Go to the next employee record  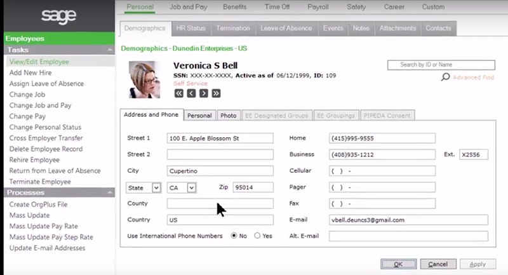(204, 93)
